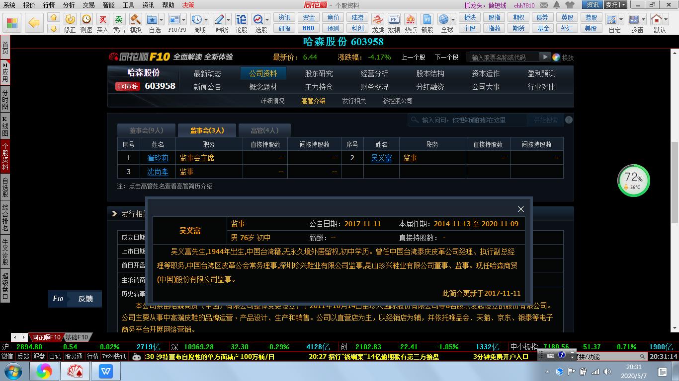Click the 选股 stock picker icon
The width and height of the screenshot is (679, 381).
tap(258, 19)
